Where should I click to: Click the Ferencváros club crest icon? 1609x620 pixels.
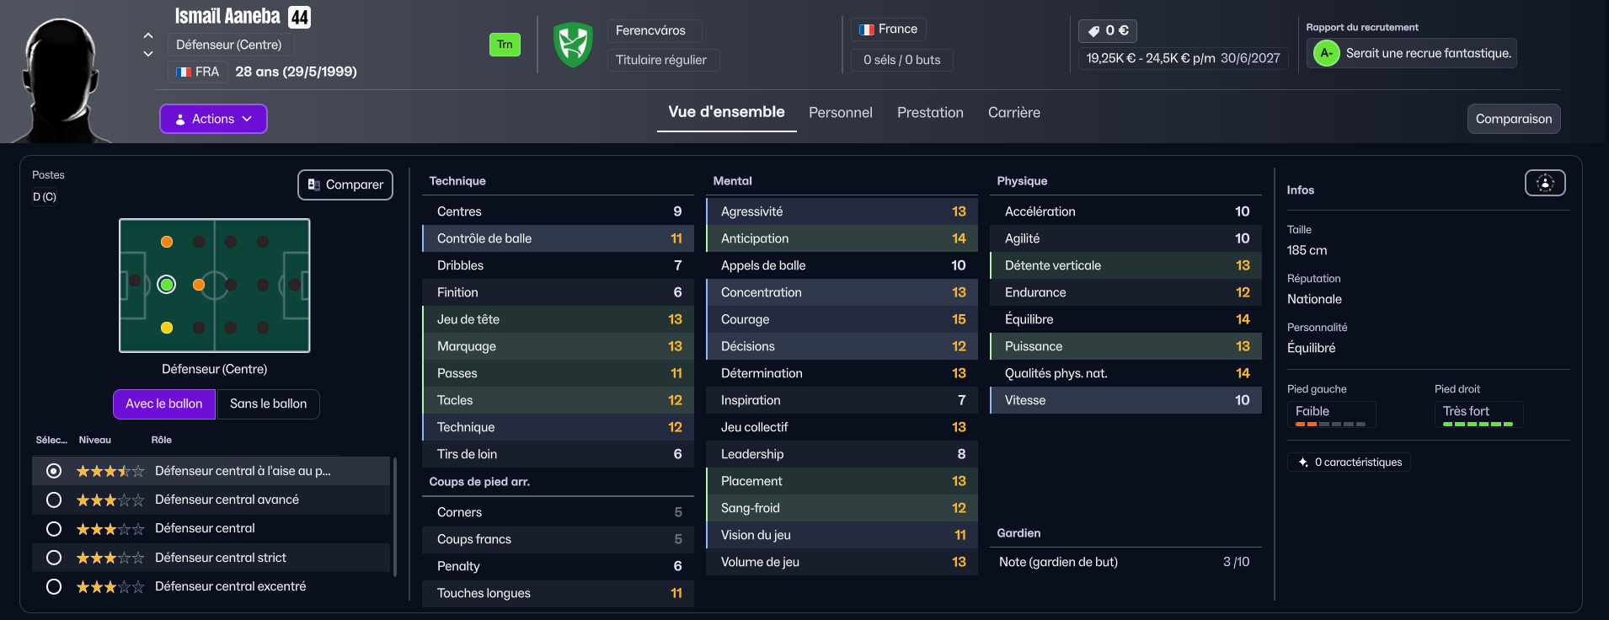click(573, 45)
